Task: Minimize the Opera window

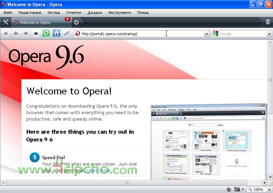Action: tap(253, 4)
